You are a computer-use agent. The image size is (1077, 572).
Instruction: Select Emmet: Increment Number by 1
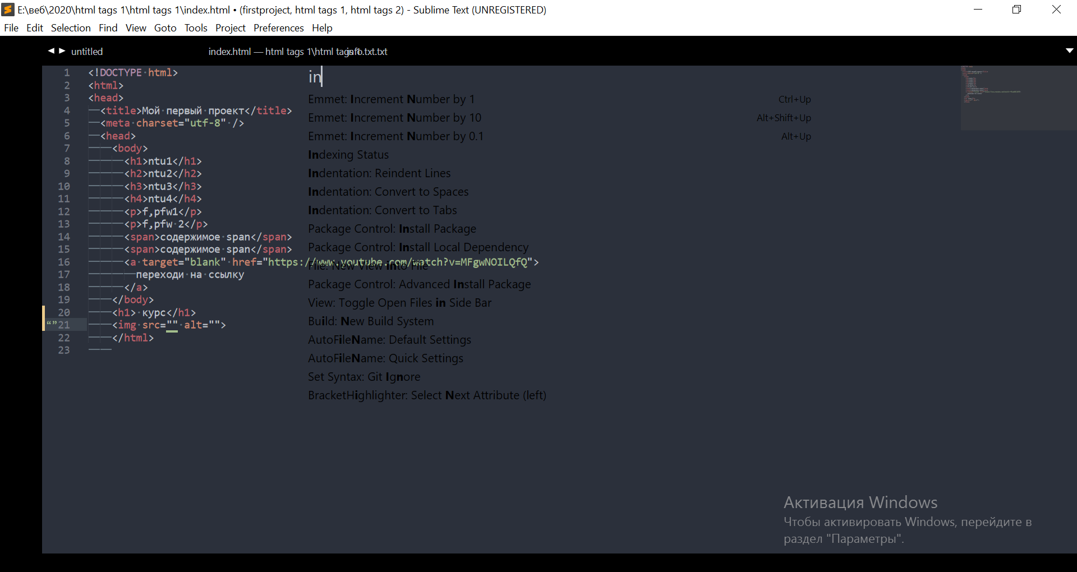click(559, 99)
